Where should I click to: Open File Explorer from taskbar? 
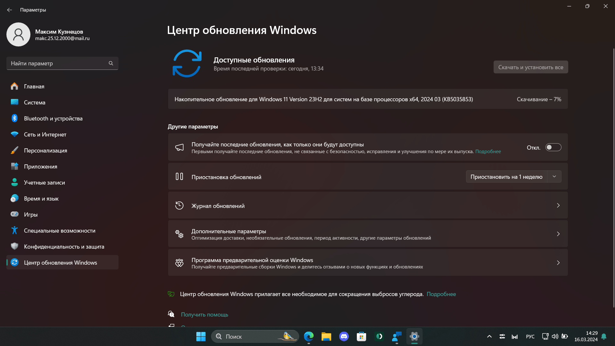point(326,336)
